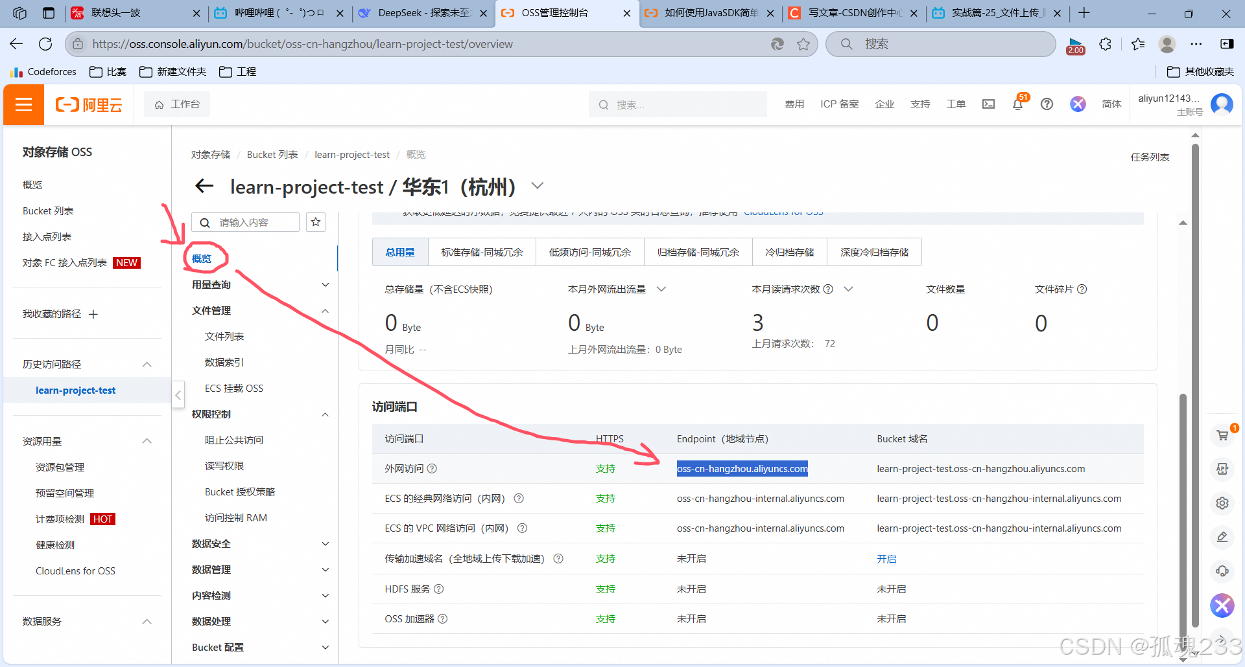Viewport: 1245px width, 667px height.
Task: Open 任务列表 at top right
Action: point(1150,157)
